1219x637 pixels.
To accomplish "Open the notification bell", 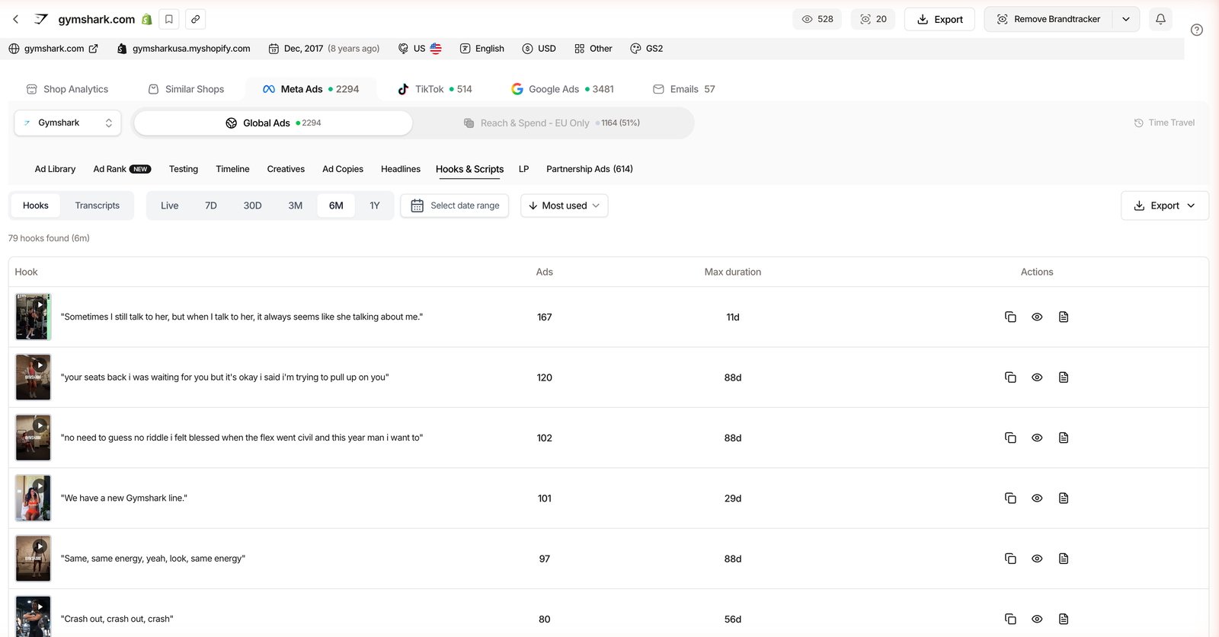I will (1160, 19).
